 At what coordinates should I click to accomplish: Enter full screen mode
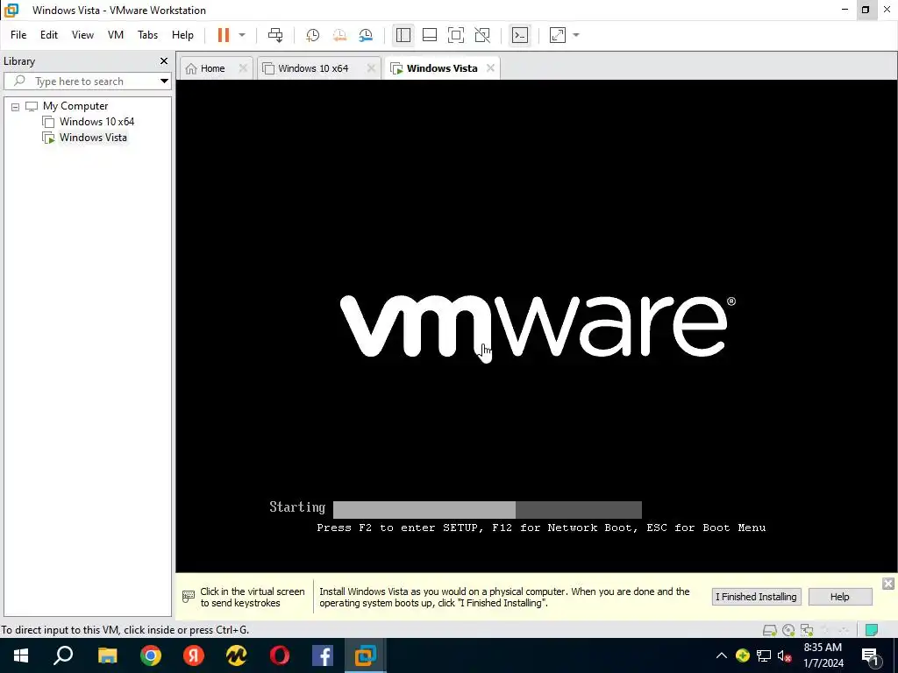point(456,35)
